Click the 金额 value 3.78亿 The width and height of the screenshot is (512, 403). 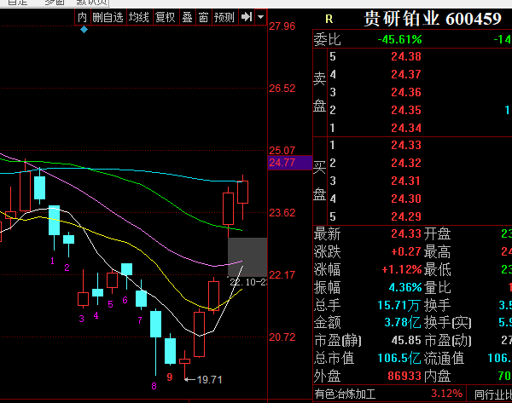point(403,323)
